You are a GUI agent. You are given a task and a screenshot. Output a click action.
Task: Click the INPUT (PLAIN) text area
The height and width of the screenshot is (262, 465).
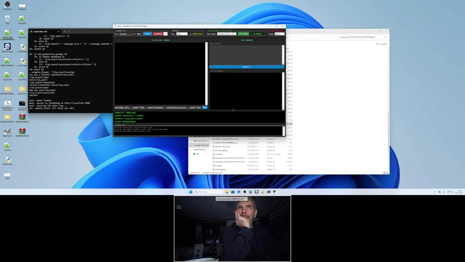coord(246,55)
